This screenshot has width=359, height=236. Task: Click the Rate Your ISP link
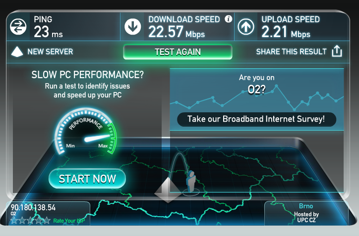point(69,221)
